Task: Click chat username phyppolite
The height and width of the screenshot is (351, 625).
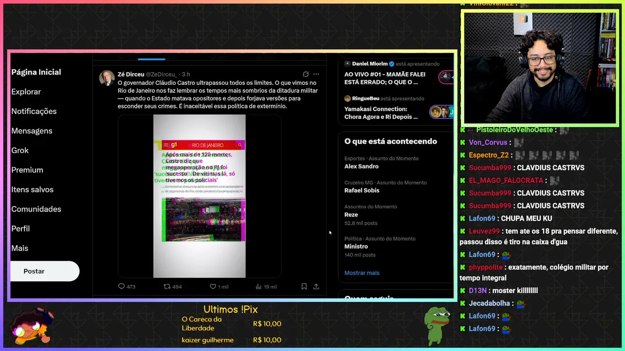Action: pos(485,267)
